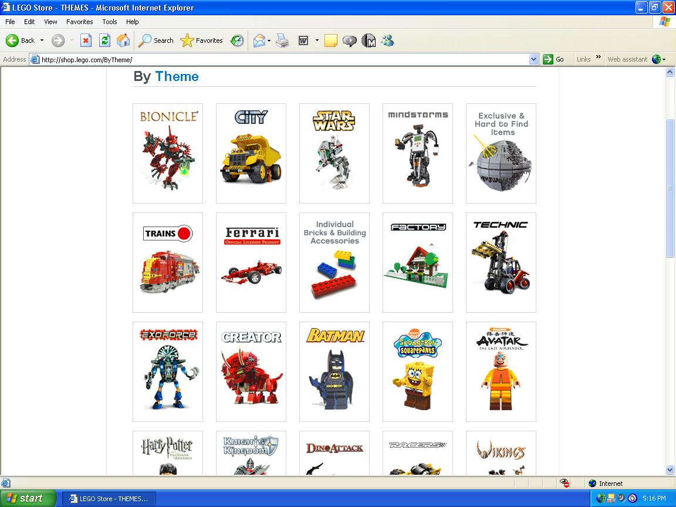Open the History pane icon
This screenshot has height=507, width=676.
237,40
